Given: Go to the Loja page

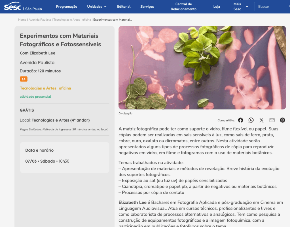Looking at the screenshot, I should pos(217,6).
